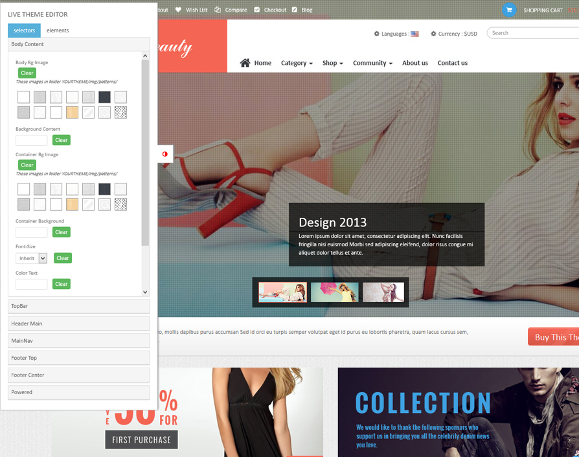This screenshot has height=457, width=579.
Task: Click the Currency : $USD selector
Action: (x=457, y=34)
